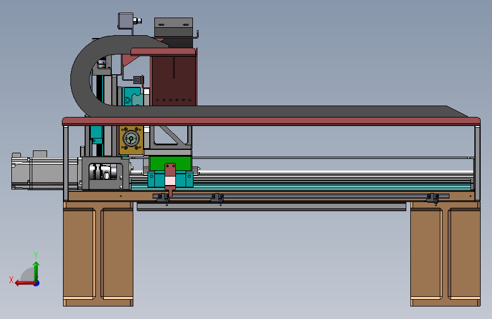The image size is (492, 319).
Task: Click the blue Z axis dot on the triad
Action: click(37, 283)
